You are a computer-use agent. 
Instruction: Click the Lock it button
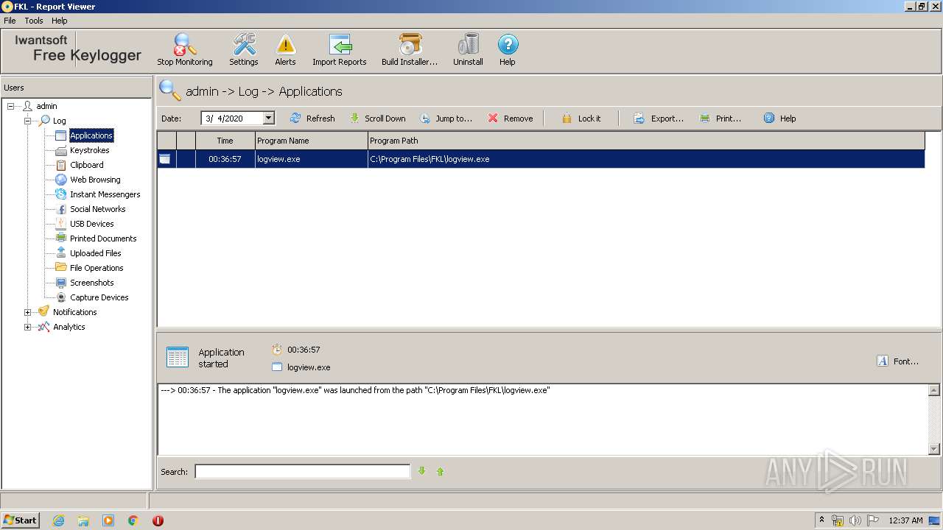[x=581, y=119]
